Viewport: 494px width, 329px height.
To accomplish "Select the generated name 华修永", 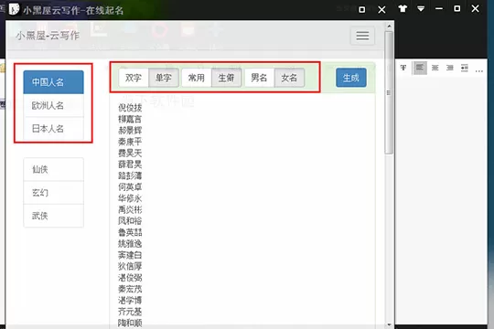I will coord(130,198).
